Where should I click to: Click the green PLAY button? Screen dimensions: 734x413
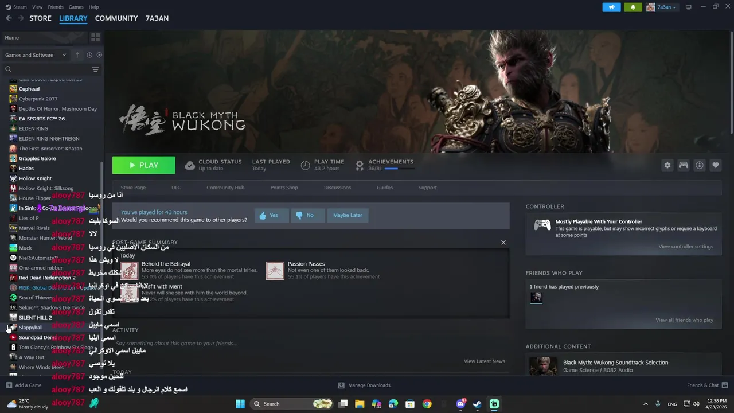tap(143, 165)
